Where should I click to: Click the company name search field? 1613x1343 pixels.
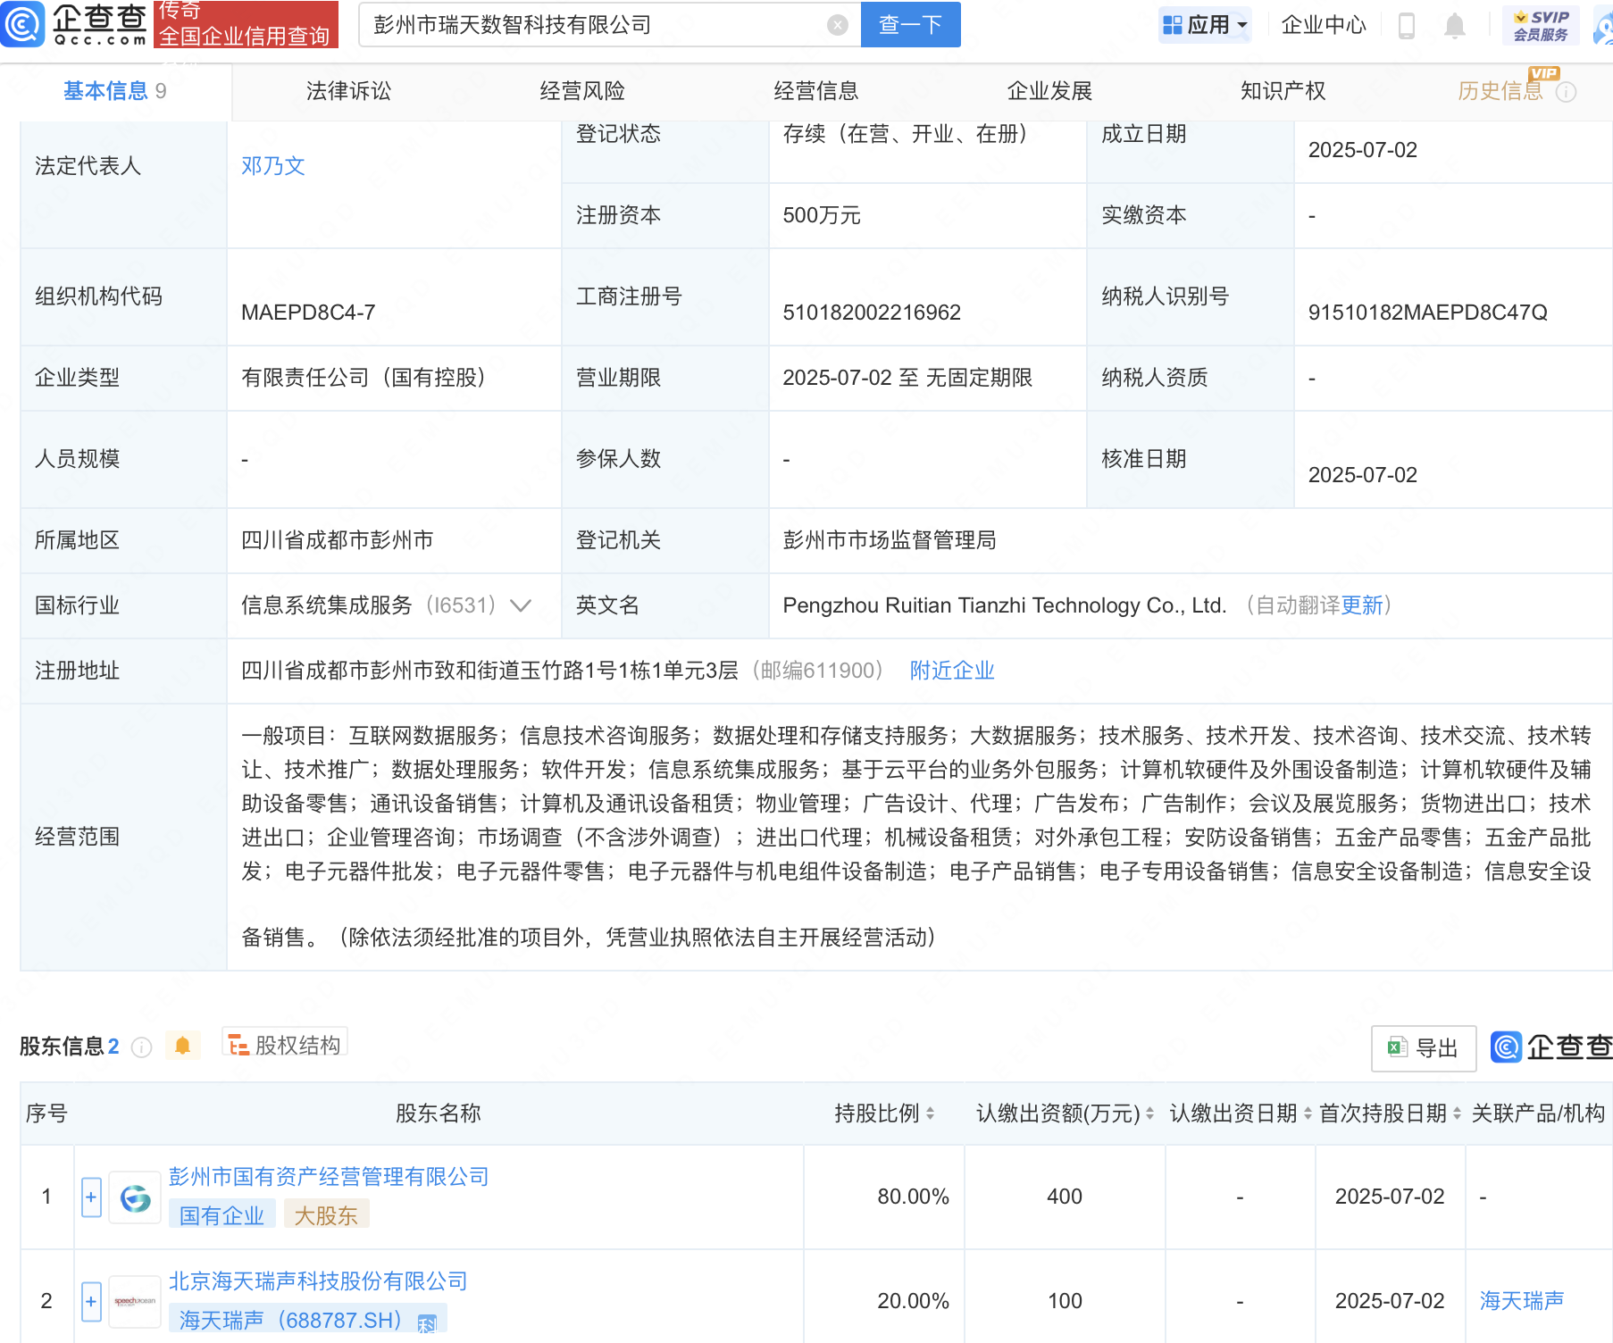pos(594,25)
